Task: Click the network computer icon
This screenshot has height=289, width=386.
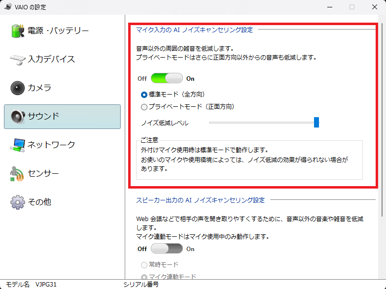Action: click(x=18, y=145)
